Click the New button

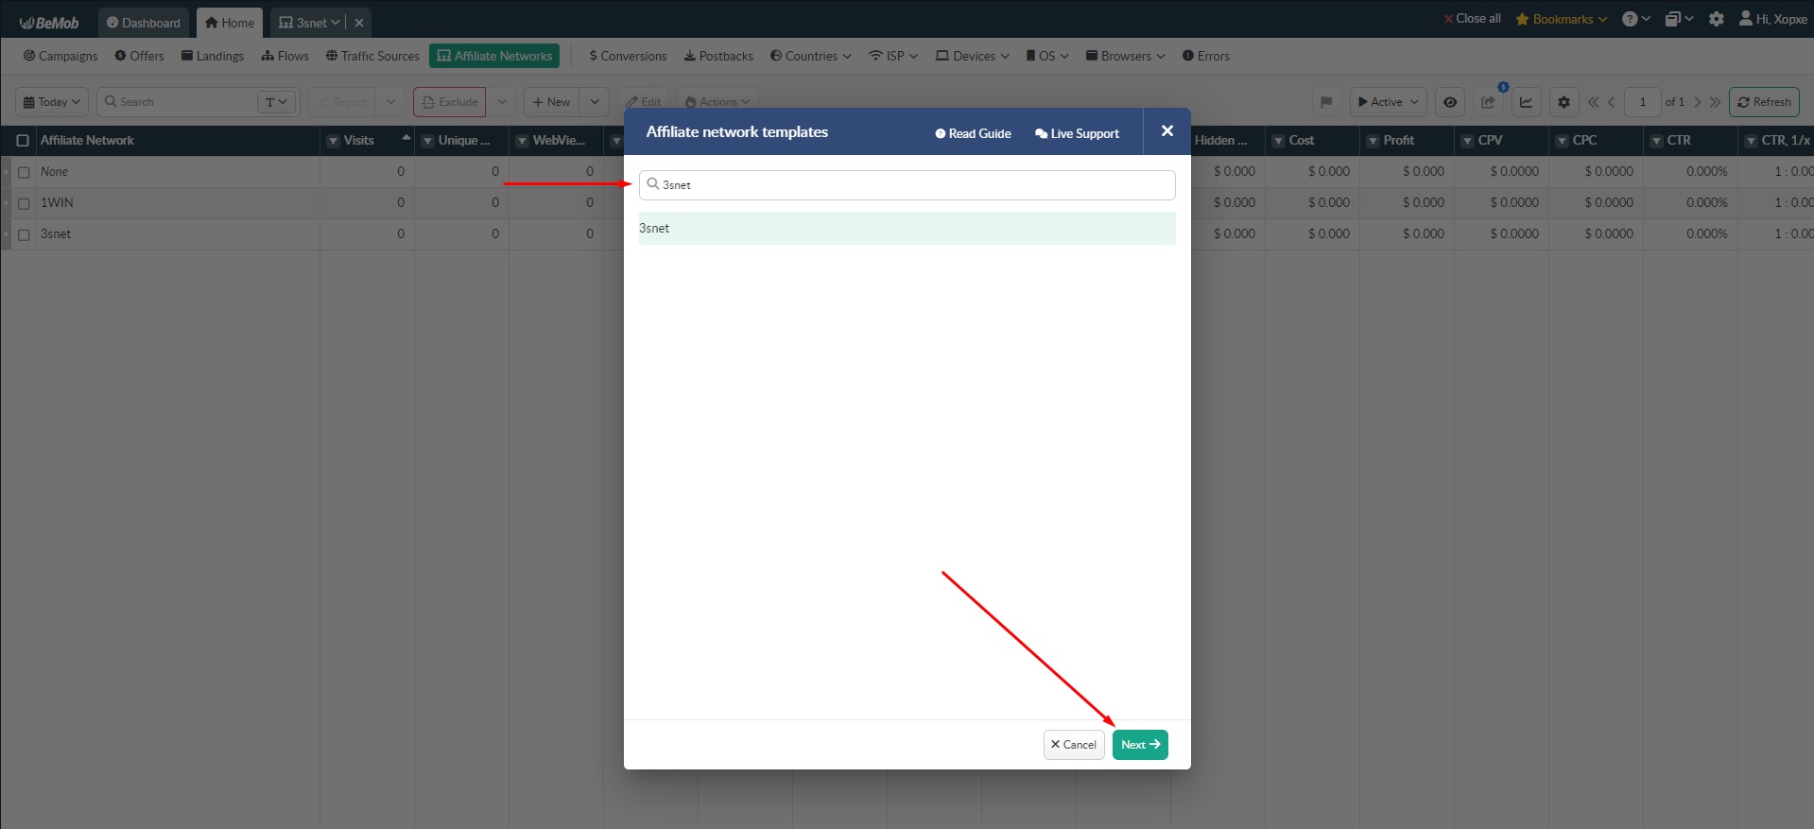pyautogui.click(x=551, y=102)
